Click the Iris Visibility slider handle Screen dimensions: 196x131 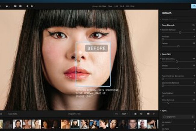[163, 125]
